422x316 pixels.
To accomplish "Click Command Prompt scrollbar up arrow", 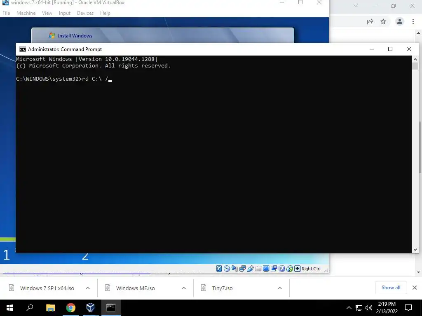I will click(415, 59).
